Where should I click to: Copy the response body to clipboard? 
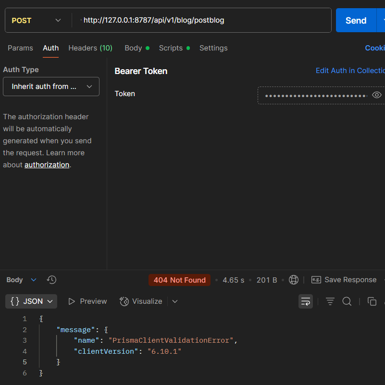[x=372, y=301]
